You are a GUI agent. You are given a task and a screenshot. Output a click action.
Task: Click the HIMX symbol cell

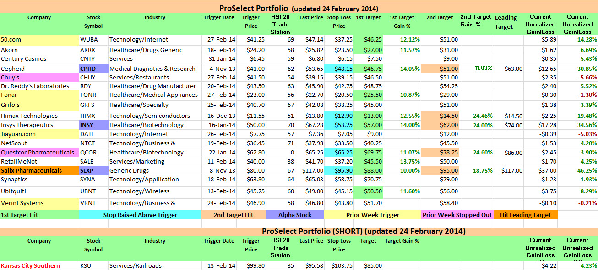click(x=93, y=116)
